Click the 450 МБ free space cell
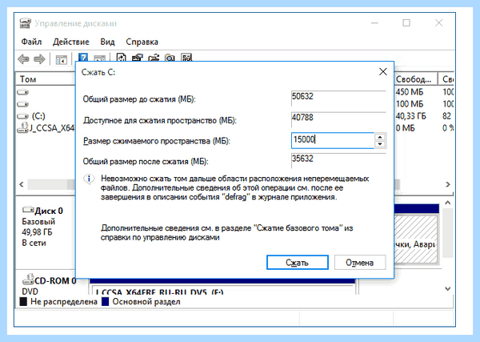Screen dimensions: 480x342 click(x=410, y=91)
